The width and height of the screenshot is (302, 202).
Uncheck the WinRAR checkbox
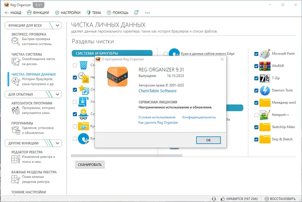[x=256, y=66]
